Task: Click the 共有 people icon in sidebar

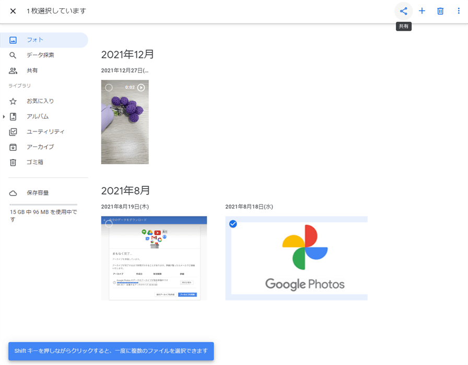Action: click(13, 70)
